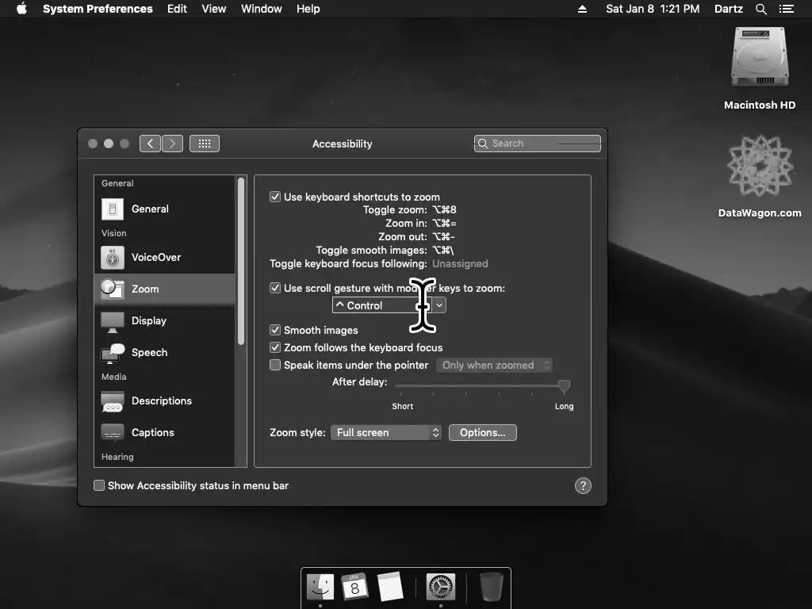Select the Display monitor icon in sidebar
812x609 pixels.
[113, 321]
